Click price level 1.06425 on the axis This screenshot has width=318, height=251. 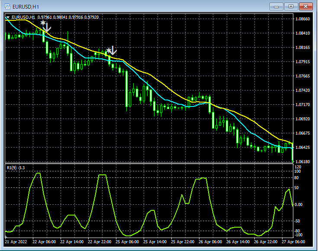(302, 147)
